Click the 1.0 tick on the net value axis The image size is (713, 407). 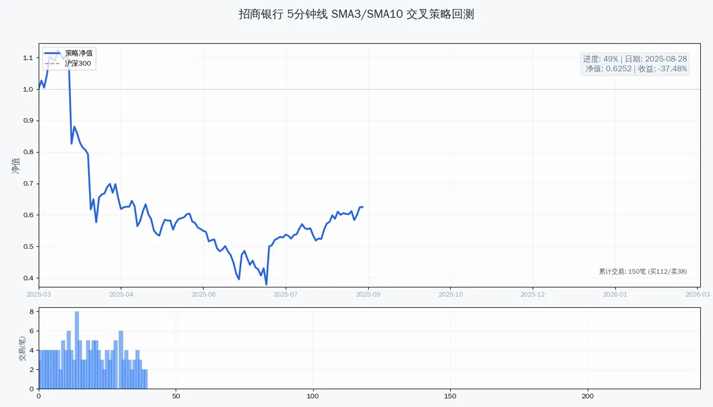pyautogui.click(x=28, y=89)
